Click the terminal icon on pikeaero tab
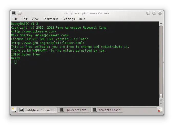Screen dimensions: 174x125 coord(62,110)
